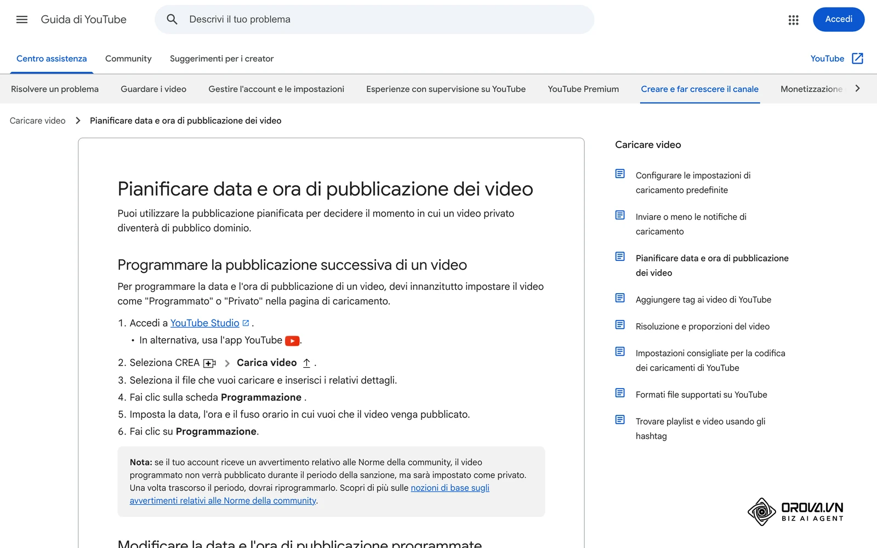Open Formati file supportati su YouTube
The width and height of the screenshot is (877, 548).
click(x=701, y=395)
